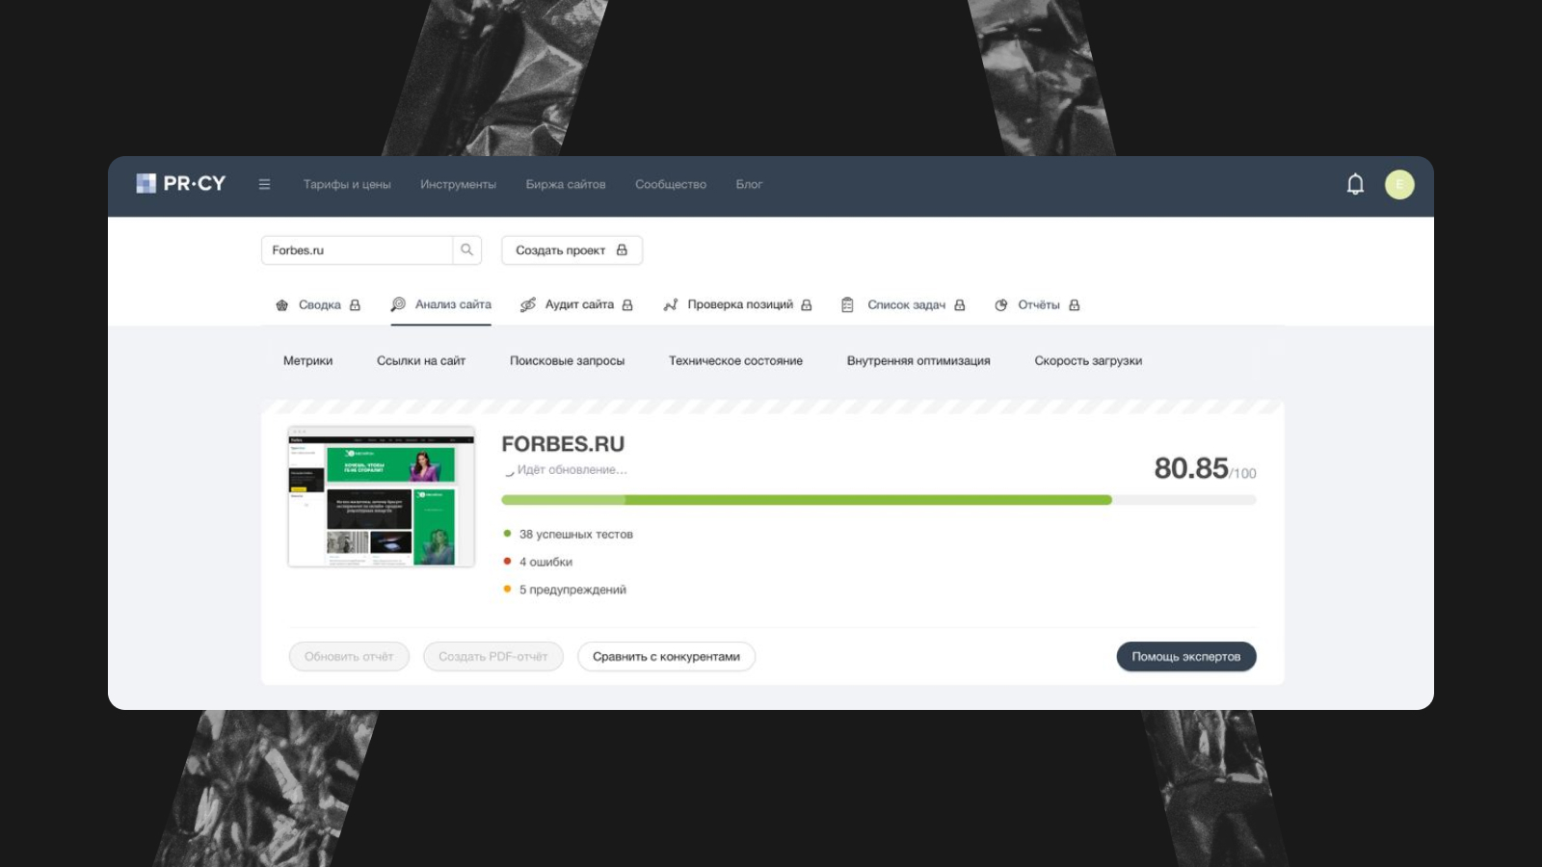Open the Аудит сайта tab
This screenshot has width=1542, height=867.
pyautogui.click(x=577, y=305)
